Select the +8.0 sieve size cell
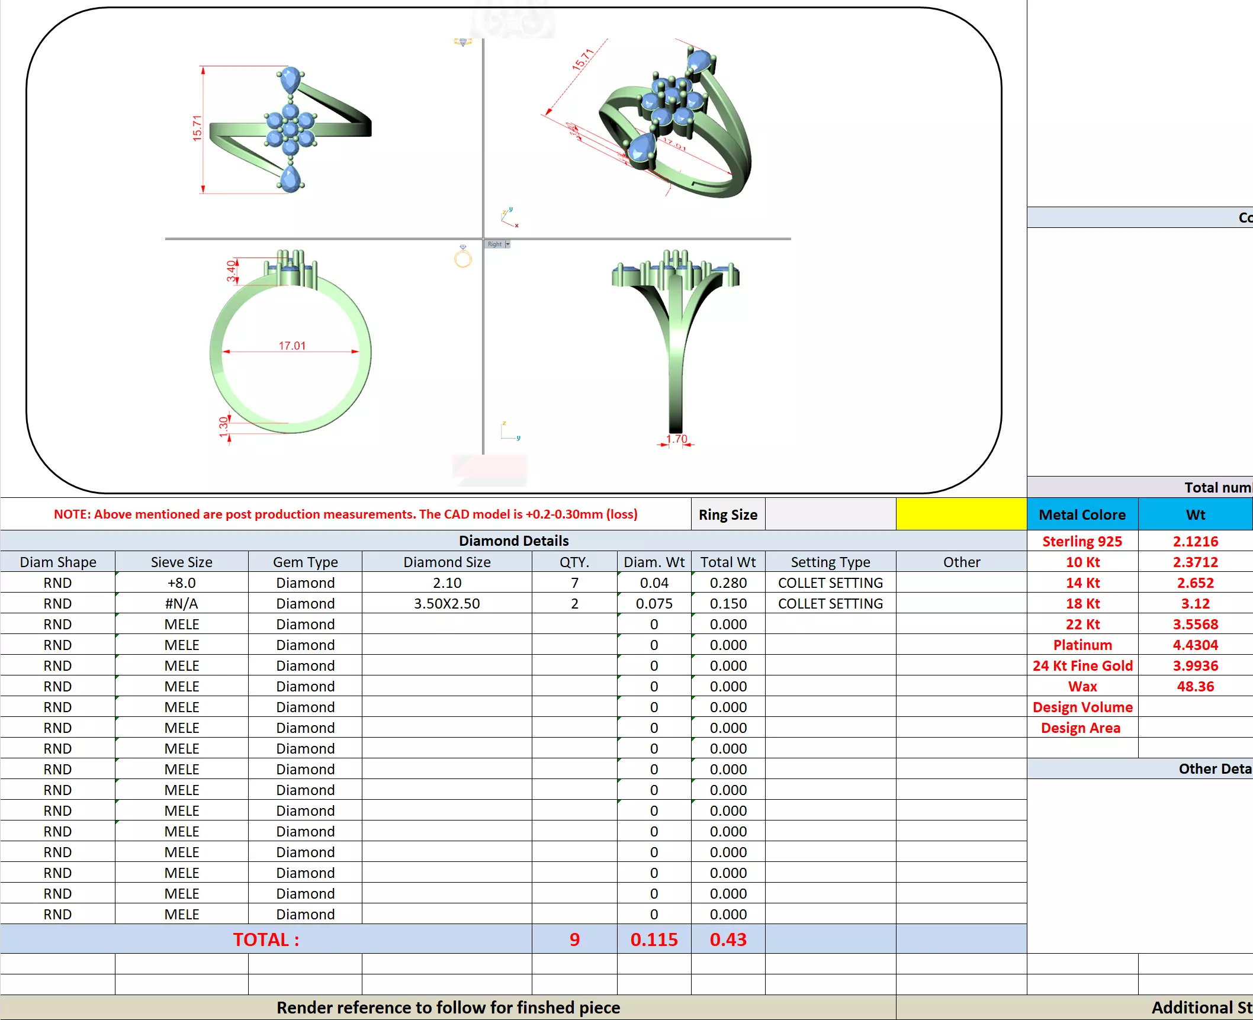This screenshot has height=1020, width=1253. click(x=181, y=583)
